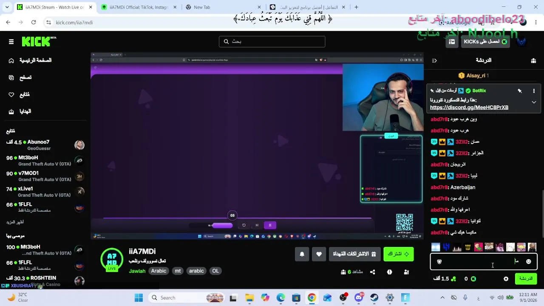Screen dimensions: 544x306
Task: Open the Discord invite link in chat
Action: pos(469,108)
